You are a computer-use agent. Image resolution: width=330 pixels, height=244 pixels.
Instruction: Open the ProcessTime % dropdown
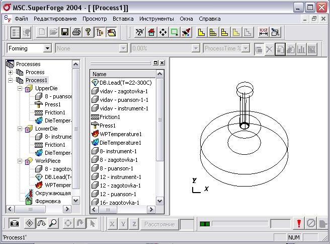[x=245, y=48]
